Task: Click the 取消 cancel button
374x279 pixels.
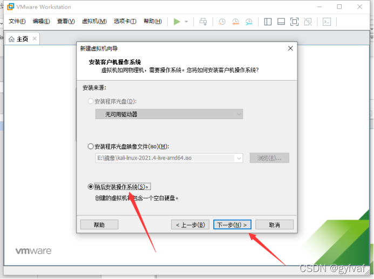Action: 274,225
